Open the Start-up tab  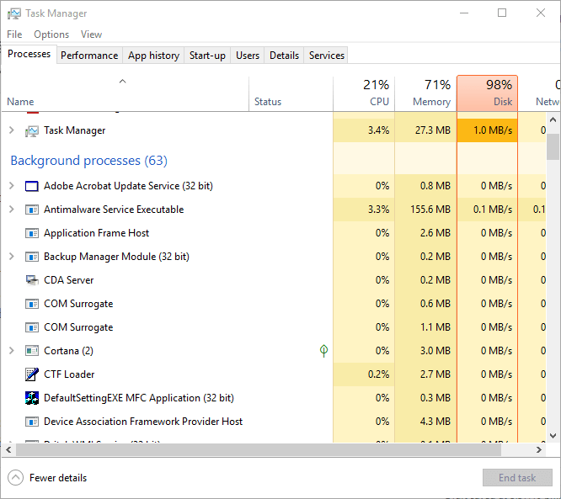click(207, 56)
